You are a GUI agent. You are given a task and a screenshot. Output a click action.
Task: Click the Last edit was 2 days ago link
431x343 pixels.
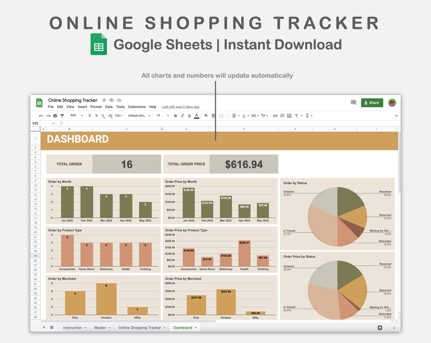click(x=180, y=107)
